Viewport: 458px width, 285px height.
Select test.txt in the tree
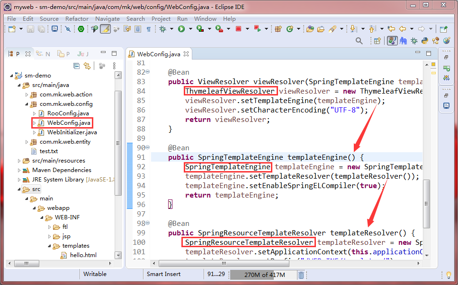click(x=49, y=151)
